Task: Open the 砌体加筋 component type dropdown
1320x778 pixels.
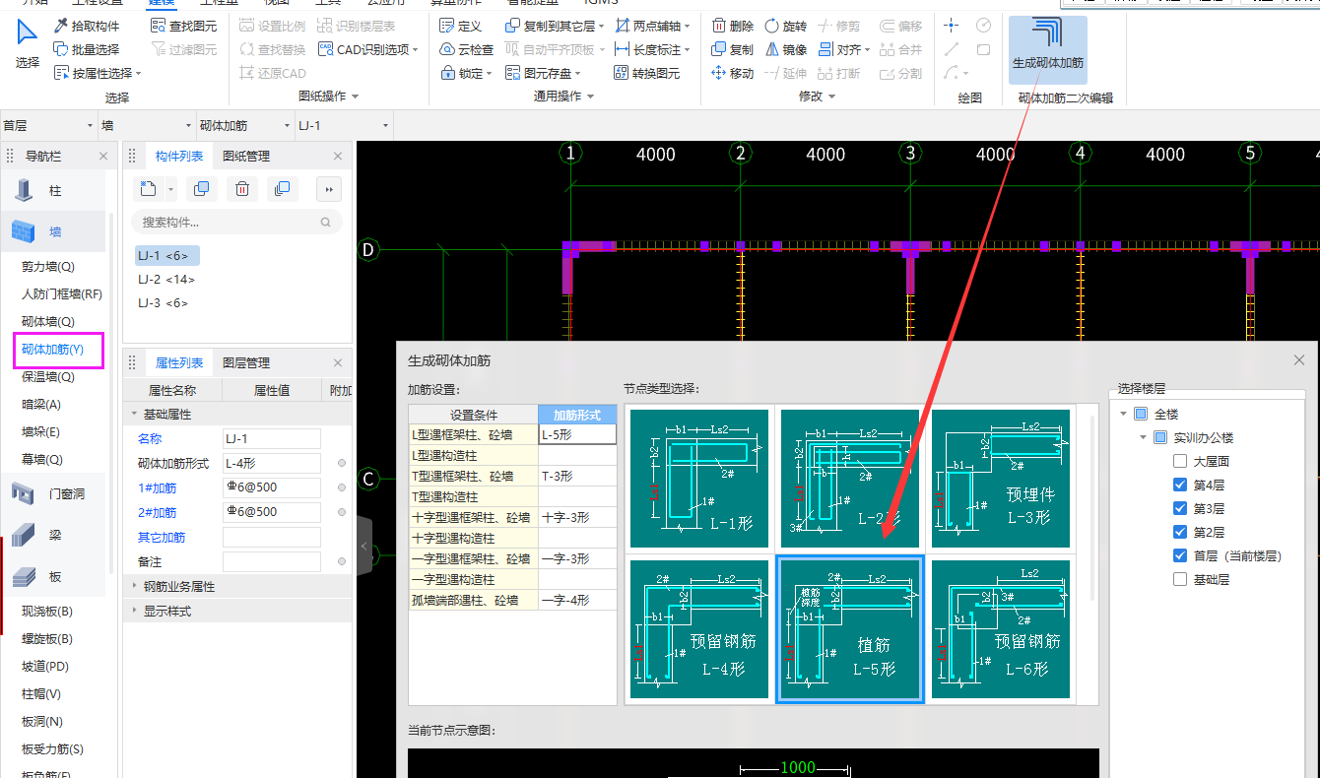Action: (245, 125)
